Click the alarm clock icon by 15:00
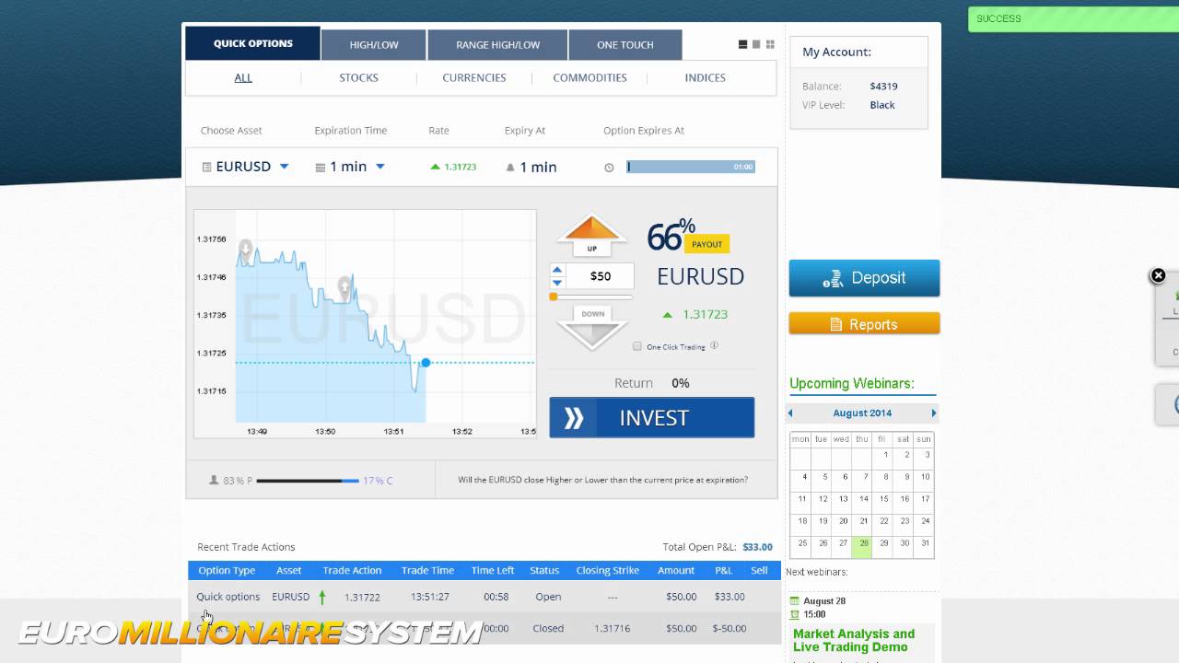This screenshot has height=663, width=1179. click(795, 614)
